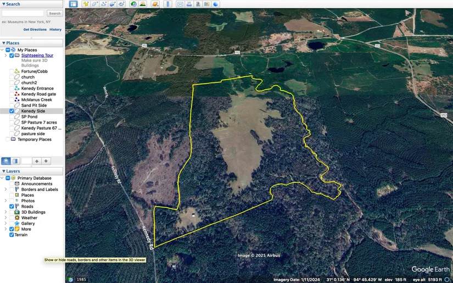Click inside the search input field
This screenshot has height=283, width=453.
23,13
